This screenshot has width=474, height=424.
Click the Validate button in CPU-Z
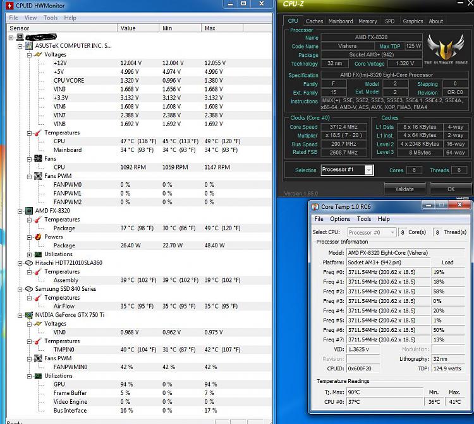pos(404,189)
